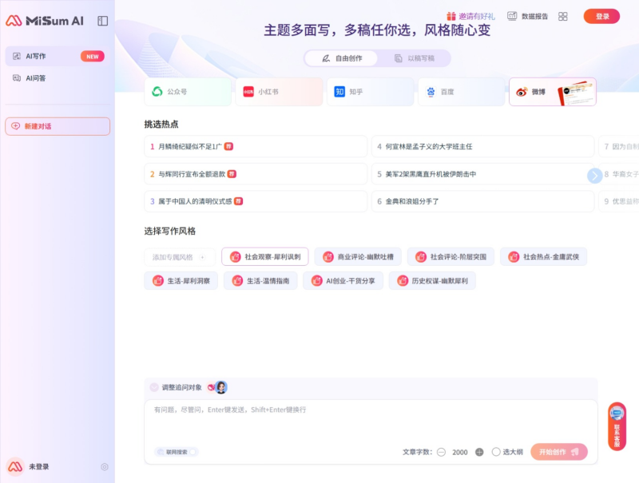Click the 登录 button

pos(601,16)
